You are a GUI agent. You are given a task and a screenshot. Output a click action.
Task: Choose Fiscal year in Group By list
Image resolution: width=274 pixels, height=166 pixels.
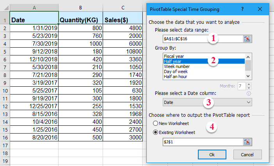point(174,56)
